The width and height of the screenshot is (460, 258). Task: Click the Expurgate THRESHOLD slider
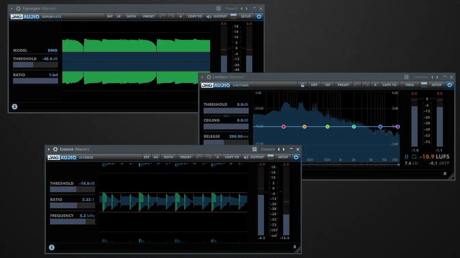[35, 64]
